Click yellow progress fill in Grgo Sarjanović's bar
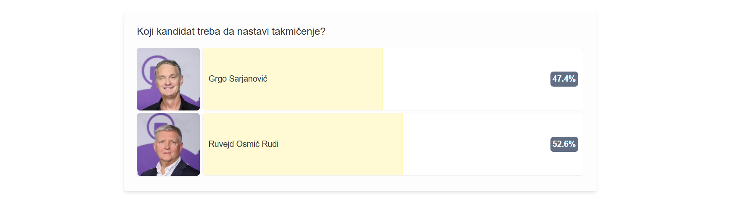731x213 pixels. pyautogui.click(x=319, y=94)
